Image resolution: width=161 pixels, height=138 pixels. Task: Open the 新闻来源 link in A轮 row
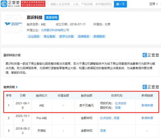click(x=147, y=105)
